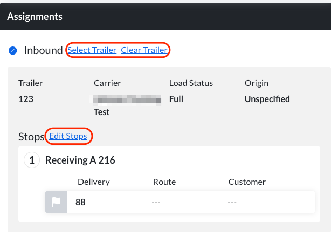Screen dimensions: 331x241
Task: Open the Select Trailer link
Action: point(92,50)
